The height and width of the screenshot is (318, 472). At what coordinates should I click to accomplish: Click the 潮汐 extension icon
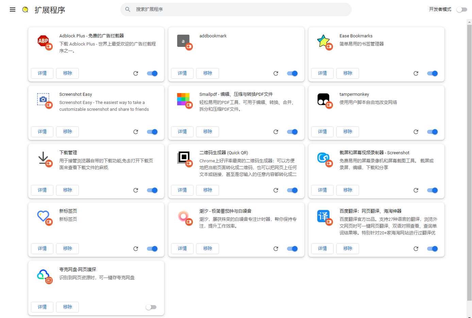[x=183, y=216]
